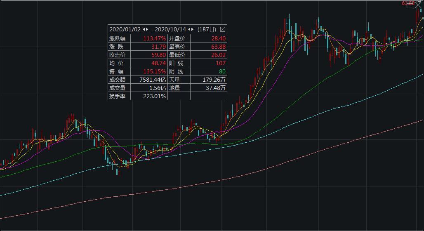Step the 2020/01/02 start date backward
Viewport: 424px width, 231px height.
[x=144, y=29]
